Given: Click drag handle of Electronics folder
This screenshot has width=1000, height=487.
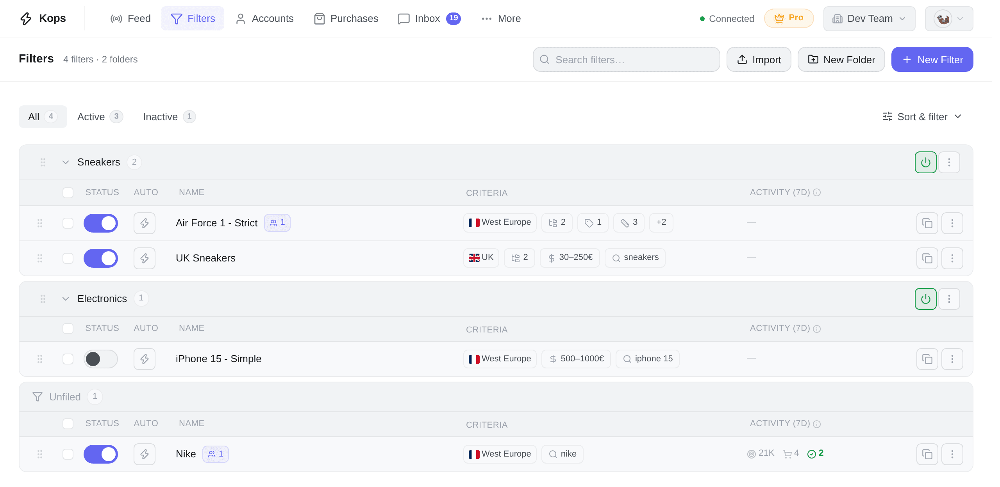Looking at the screenshot, I should 43,299.
